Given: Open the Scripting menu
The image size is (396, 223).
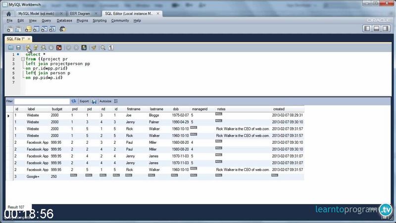Looking at the screenshot, I should tap(99, 20).
